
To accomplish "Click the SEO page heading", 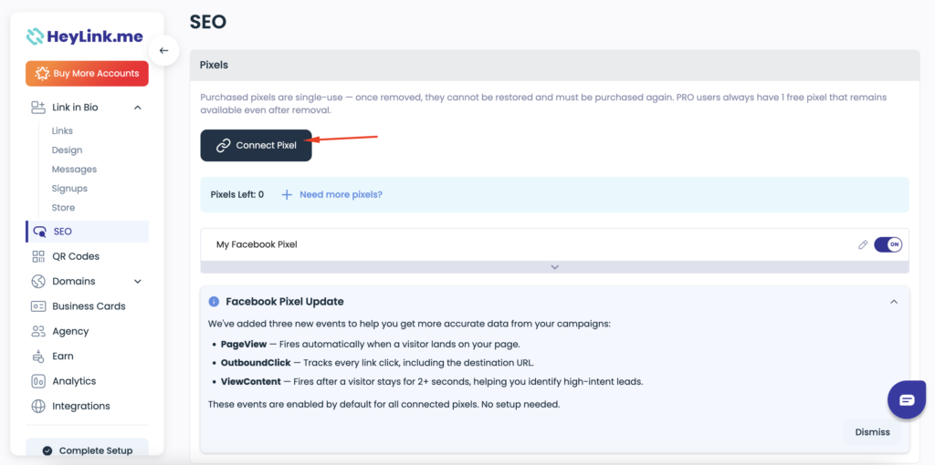I will (x=208, y=22).
